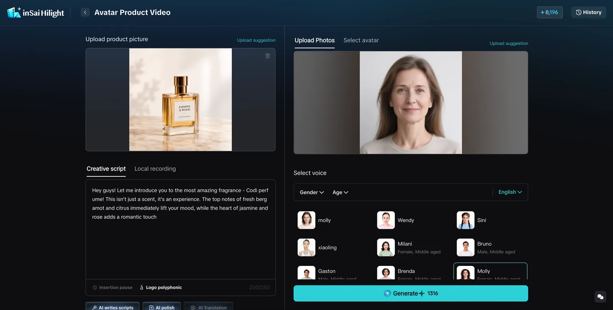Click Milani's Female, Middle aged label
Image resolution: width=613 pixels, height=310 pixels.
click(419, 252)
